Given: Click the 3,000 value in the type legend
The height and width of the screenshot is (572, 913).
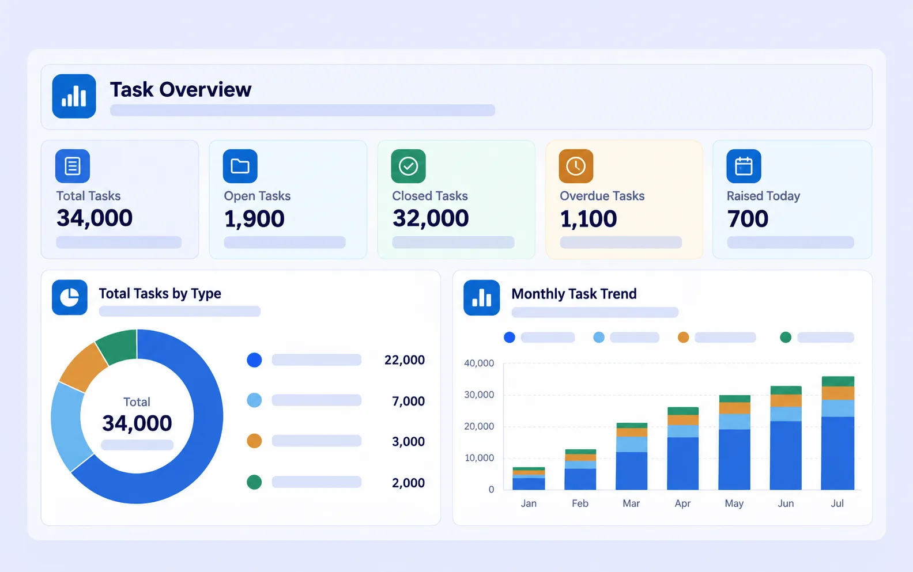Looking at the screenshot, I should (408, 442).
